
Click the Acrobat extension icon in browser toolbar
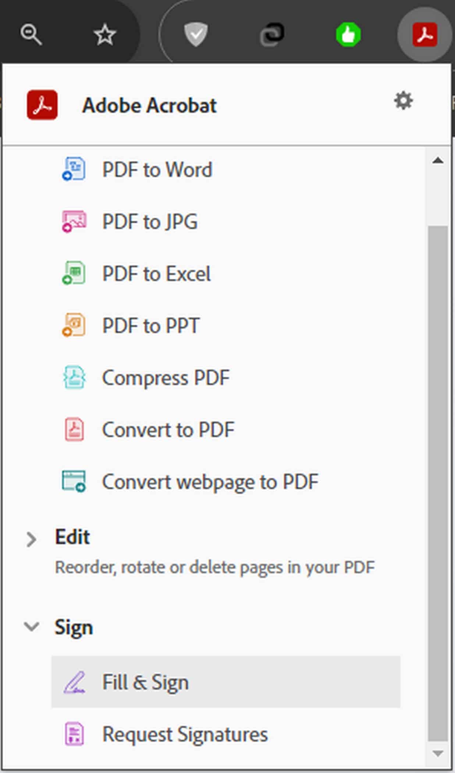[x=424, y=35]
